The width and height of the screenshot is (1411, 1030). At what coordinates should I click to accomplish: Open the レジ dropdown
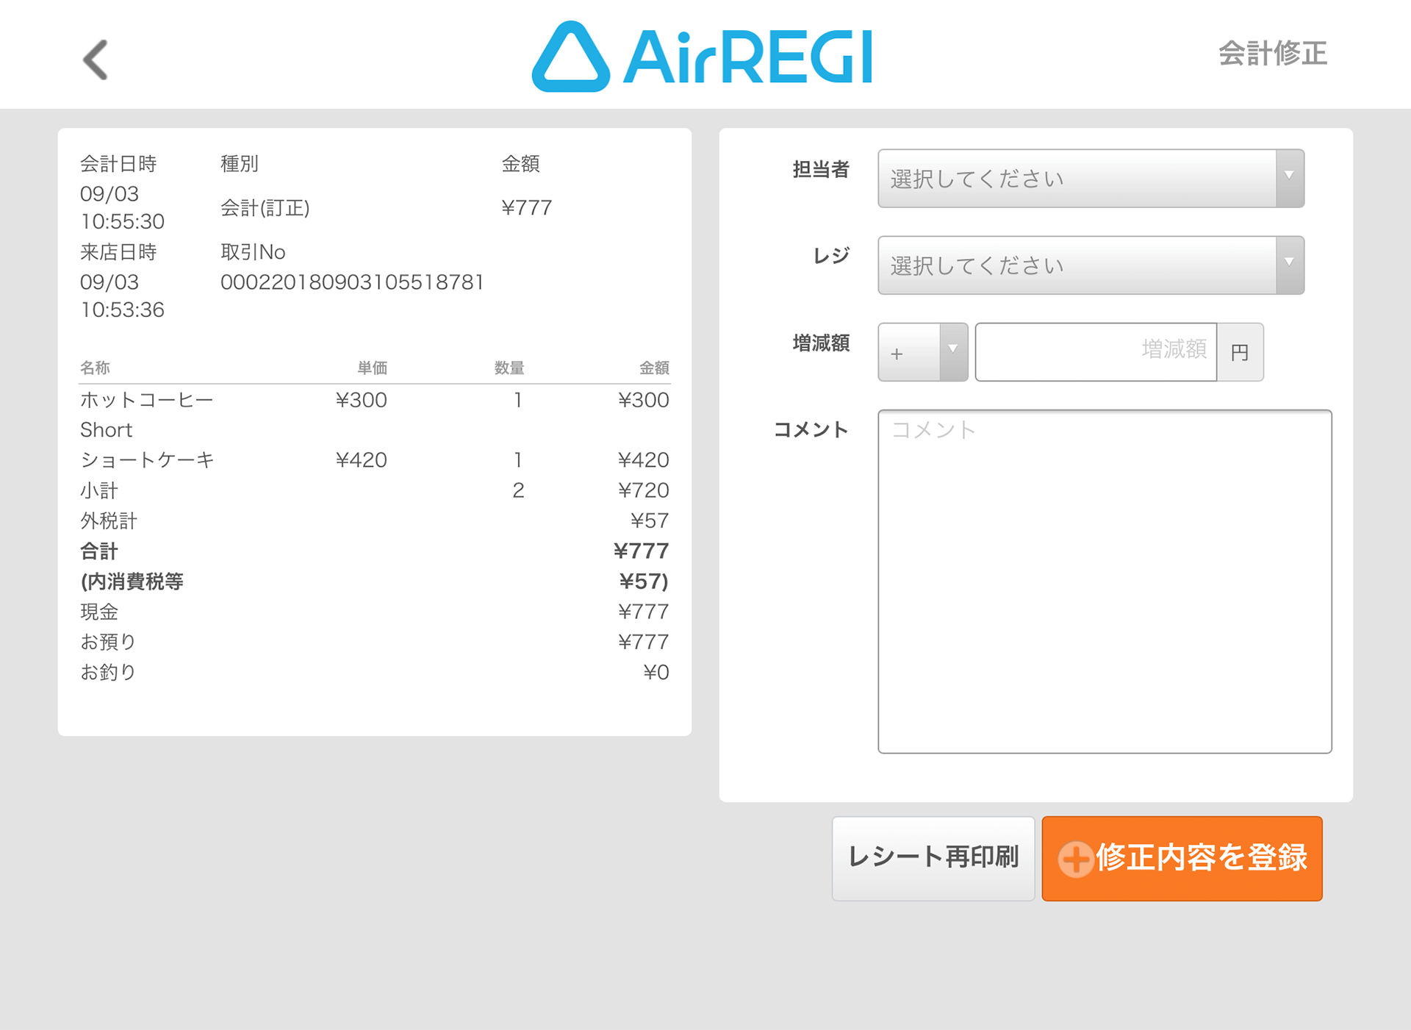1091,265
